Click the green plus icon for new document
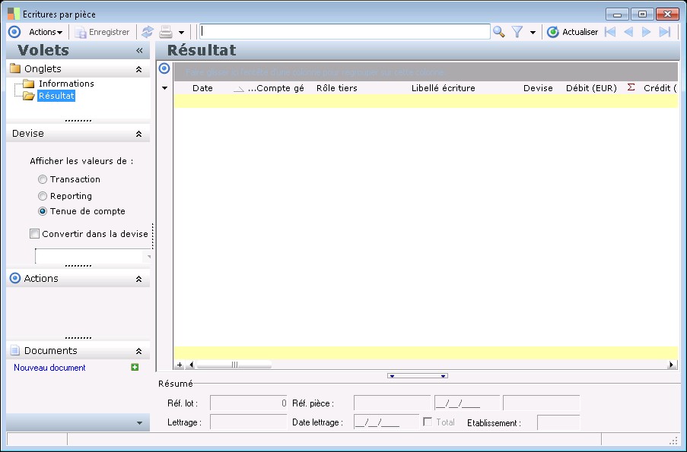 point(135,368)
